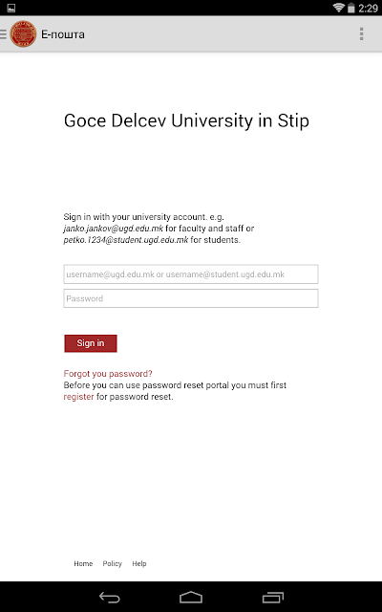This screenshot has height=612, width=382.
Task: Tap the Wi-Fi status icon
Action: [x=339, y=8]
